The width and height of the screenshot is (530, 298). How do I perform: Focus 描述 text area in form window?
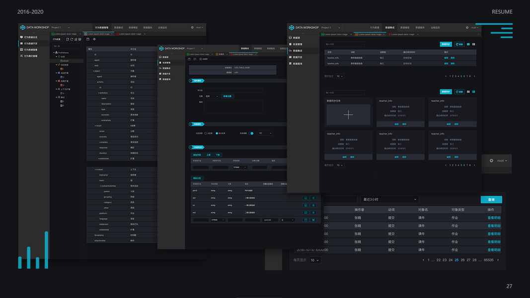(233, 106)
